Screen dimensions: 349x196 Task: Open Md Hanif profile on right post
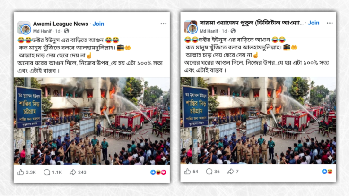click(x=209, y=31)
